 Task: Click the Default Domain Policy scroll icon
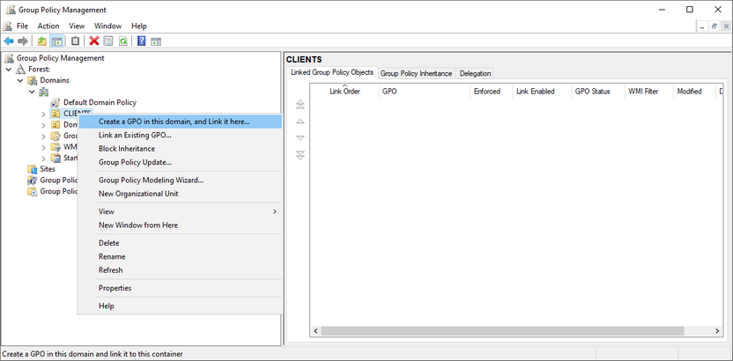coord(56,102)
